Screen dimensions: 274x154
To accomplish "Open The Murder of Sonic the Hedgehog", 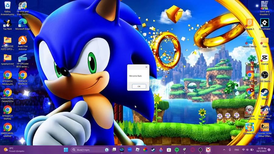I will pos(265,113).
